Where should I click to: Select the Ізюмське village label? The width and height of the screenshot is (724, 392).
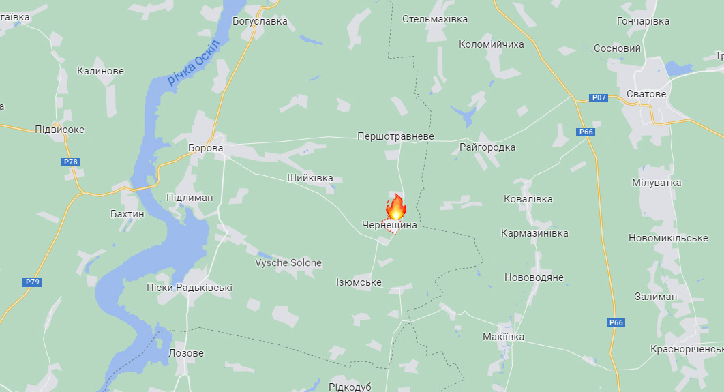359,282
